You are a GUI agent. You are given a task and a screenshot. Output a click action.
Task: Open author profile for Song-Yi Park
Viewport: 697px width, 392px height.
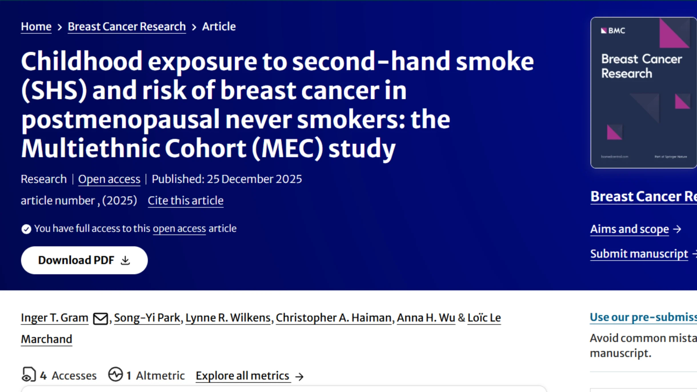click(x=147, y=318)
